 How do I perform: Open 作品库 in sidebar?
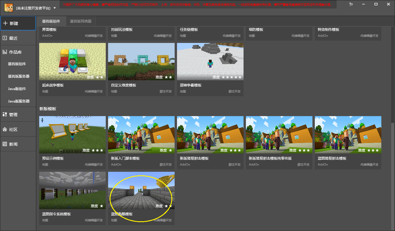18,52
